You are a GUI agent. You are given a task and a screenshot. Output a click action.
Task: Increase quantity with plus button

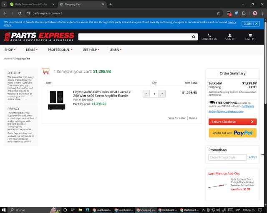click(x=162, y=94)
